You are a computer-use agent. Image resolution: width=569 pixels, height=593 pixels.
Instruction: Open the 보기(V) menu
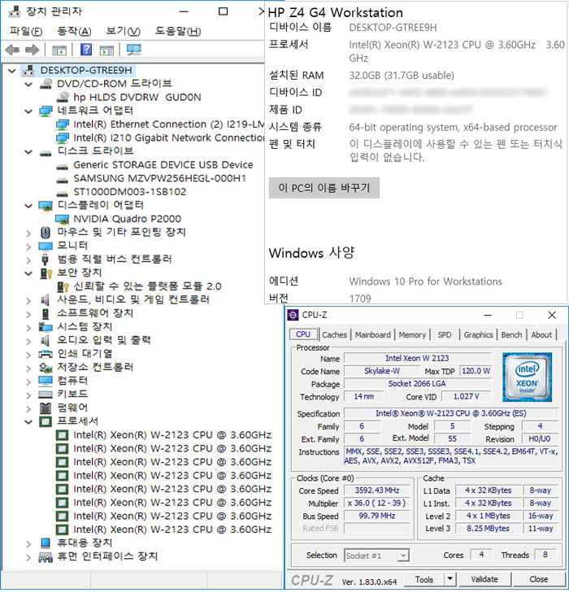coord(123,31)
